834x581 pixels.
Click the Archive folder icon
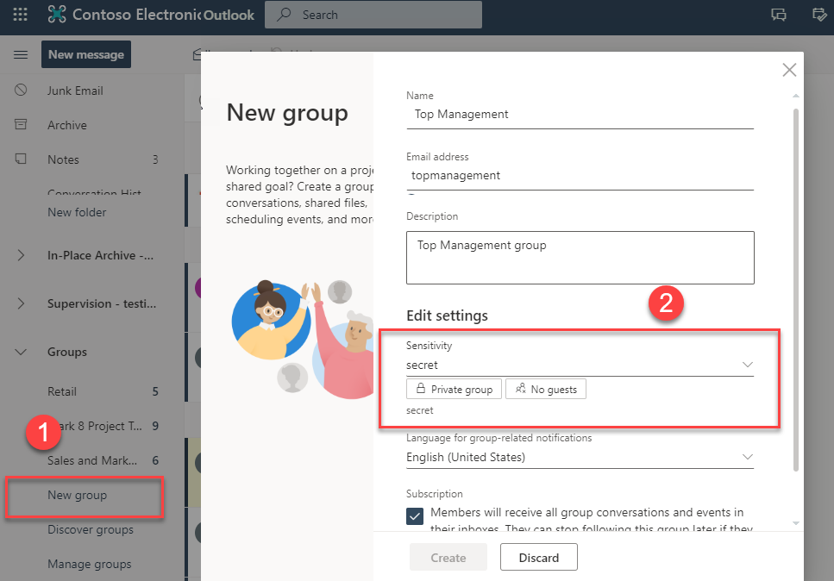pyautogui.click(x=21, y=125)
